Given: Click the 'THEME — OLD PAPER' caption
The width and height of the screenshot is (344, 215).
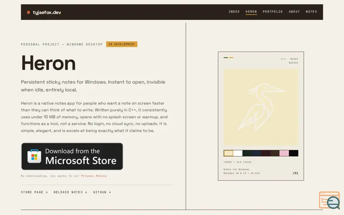Looking at the screenshot, I should 237,162.
